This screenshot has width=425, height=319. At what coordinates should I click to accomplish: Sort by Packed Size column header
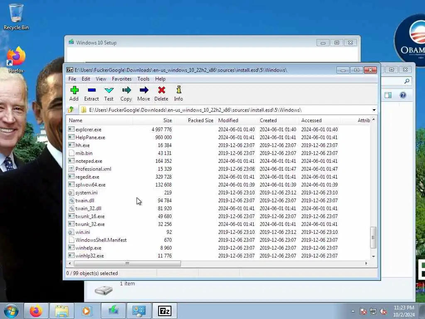195,120
